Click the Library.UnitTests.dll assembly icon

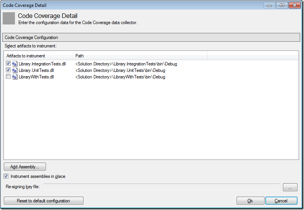(15, 70)
